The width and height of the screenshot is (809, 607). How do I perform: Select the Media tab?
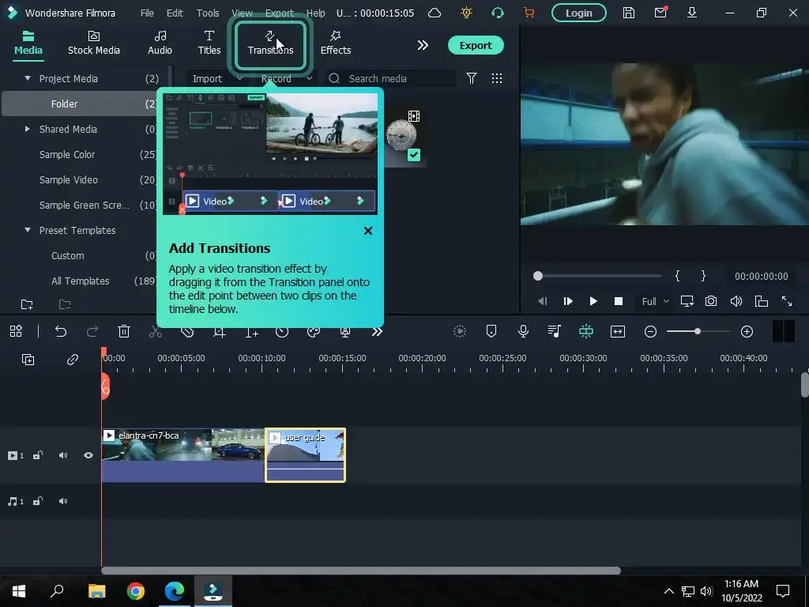(x=28, y=43)
